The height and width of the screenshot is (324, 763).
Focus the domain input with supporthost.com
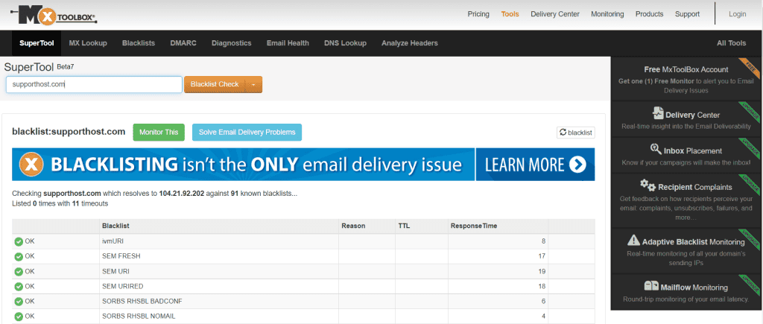point(94,85)
